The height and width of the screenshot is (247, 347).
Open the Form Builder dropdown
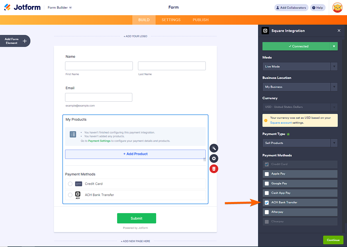60,8
